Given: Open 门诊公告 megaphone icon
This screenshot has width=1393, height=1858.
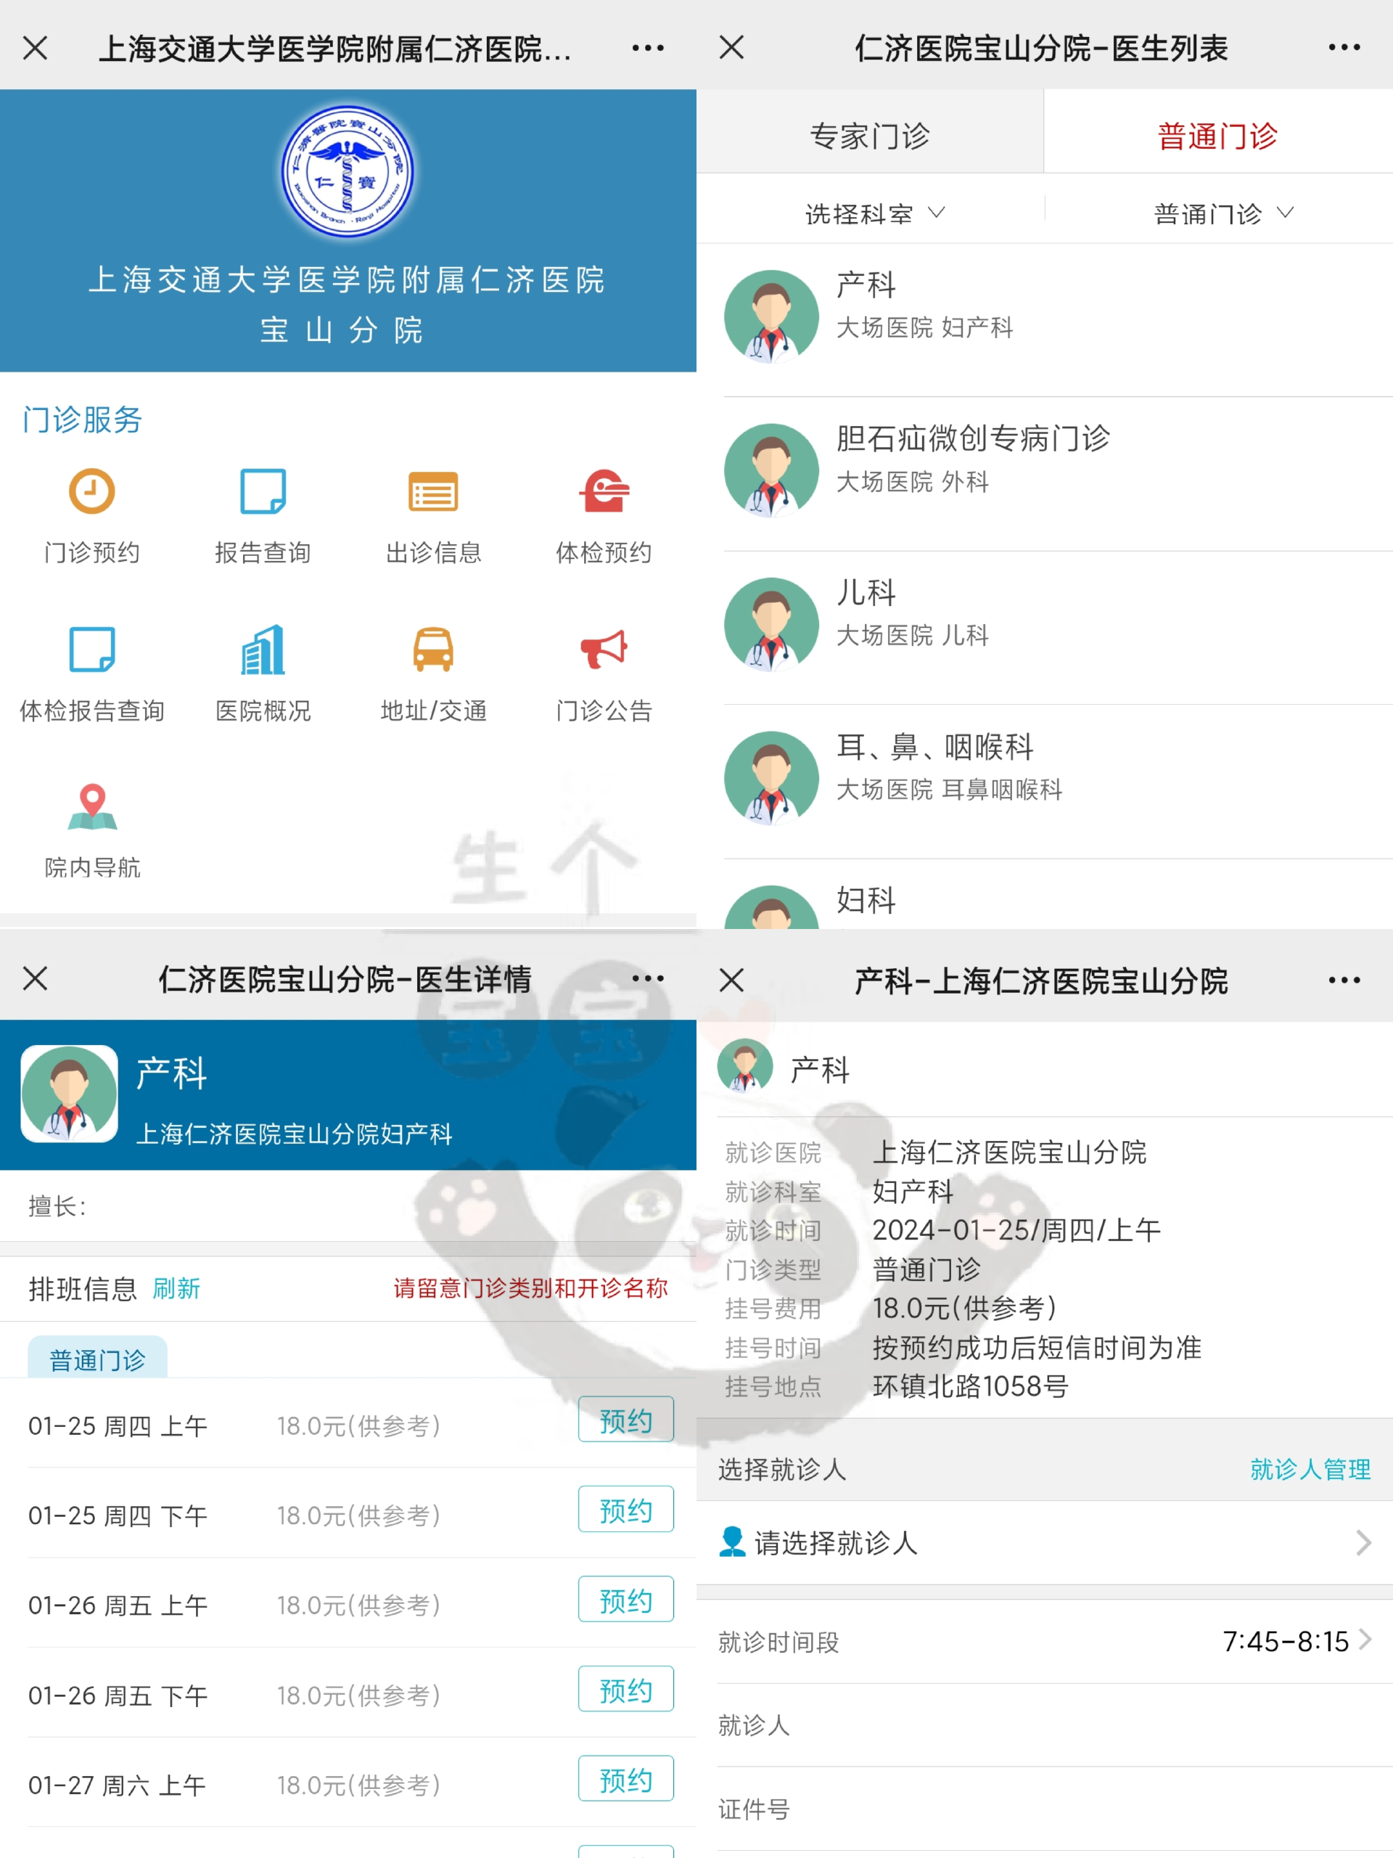Looking at the screenshot, I should pyautogui.click(x=604, y=648).
